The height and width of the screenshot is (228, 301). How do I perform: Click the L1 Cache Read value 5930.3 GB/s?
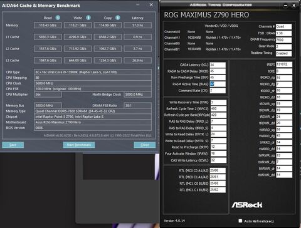(x=48, y=37)
